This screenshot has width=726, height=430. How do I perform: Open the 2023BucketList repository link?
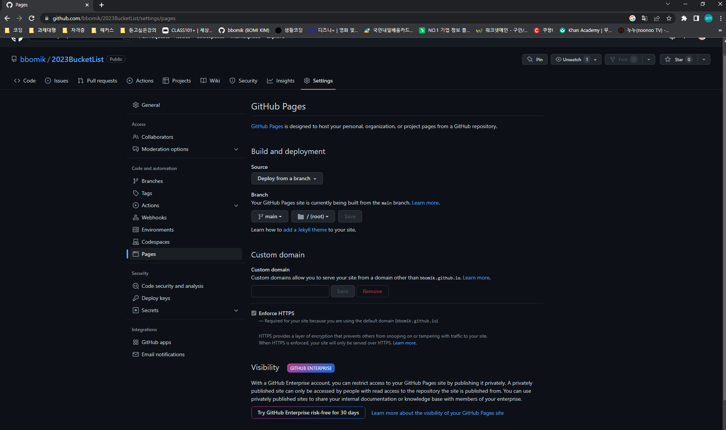tap(78, 59)
